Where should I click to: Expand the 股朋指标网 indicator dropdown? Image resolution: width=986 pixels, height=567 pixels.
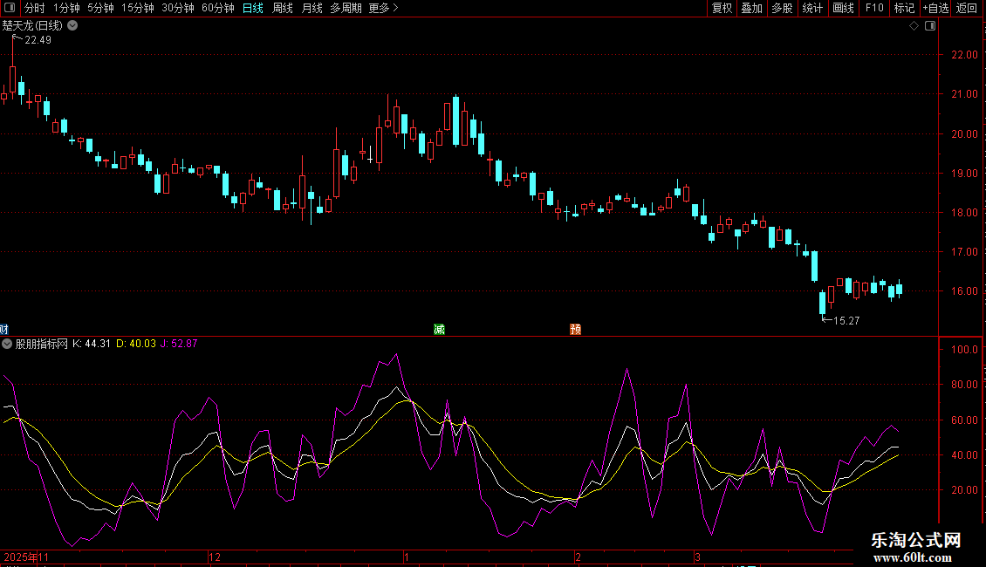click(x=8, y=344)
